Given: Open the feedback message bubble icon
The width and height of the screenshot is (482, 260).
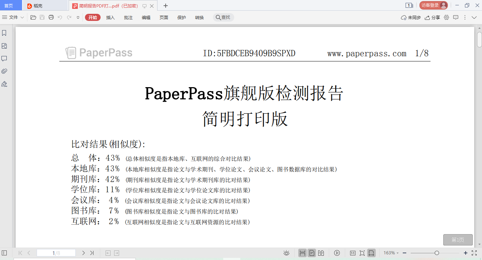Looking at the screenshot, I should tap(456, 17).
